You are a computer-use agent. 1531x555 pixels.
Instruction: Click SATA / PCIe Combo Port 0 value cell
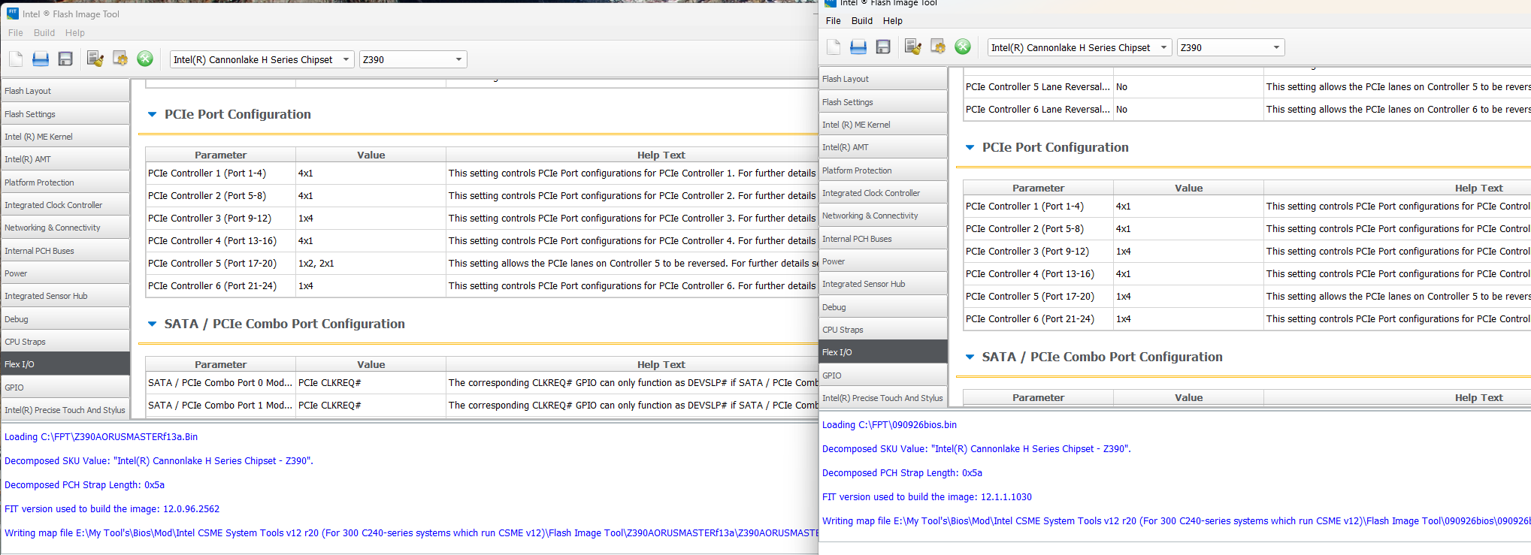coord(371,383)
